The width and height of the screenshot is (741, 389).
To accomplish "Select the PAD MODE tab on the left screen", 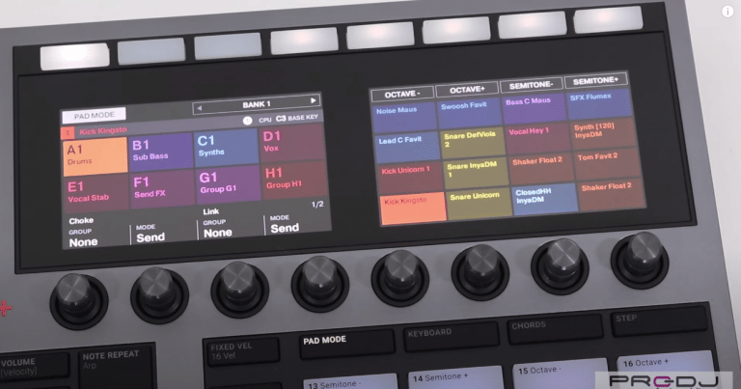I will [94, 115].
